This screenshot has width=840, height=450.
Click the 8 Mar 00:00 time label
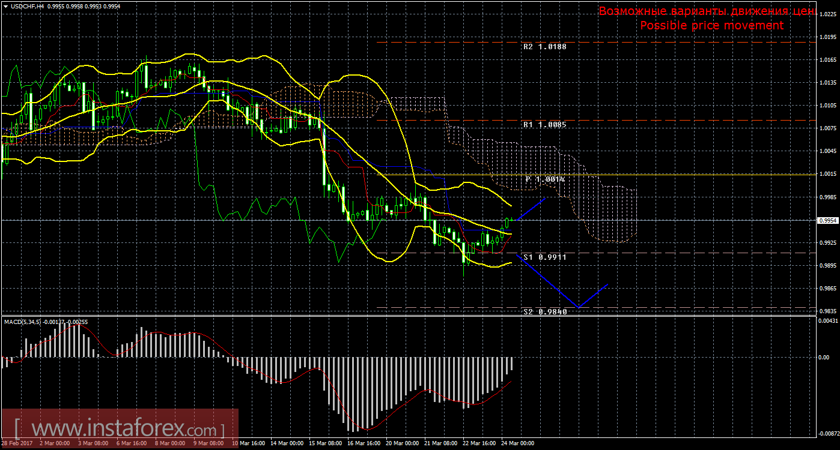pyautogui.click(x=170, y=443)
